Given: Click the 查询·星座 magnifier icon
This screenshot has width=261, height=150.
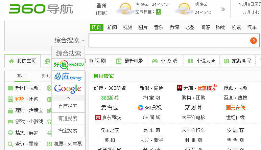Looking at the screenshot, I should [x=10, y=144].
